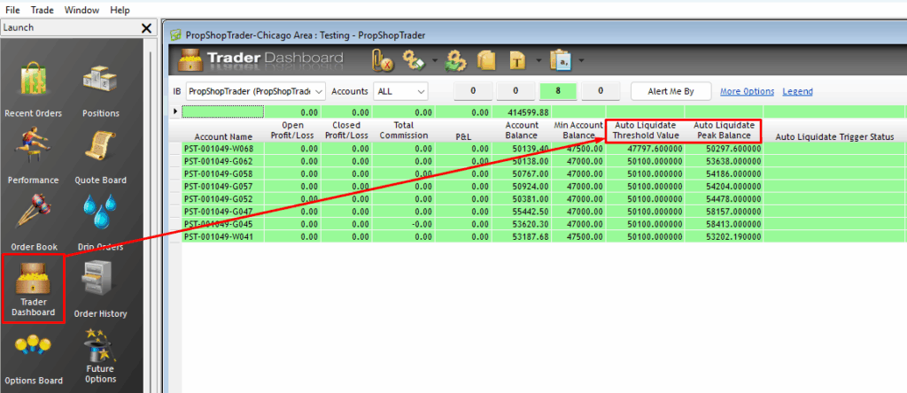Viewport: 907px width, 393px height.
Task: Click peak balance cell 58413.000000
Action: 725,224
